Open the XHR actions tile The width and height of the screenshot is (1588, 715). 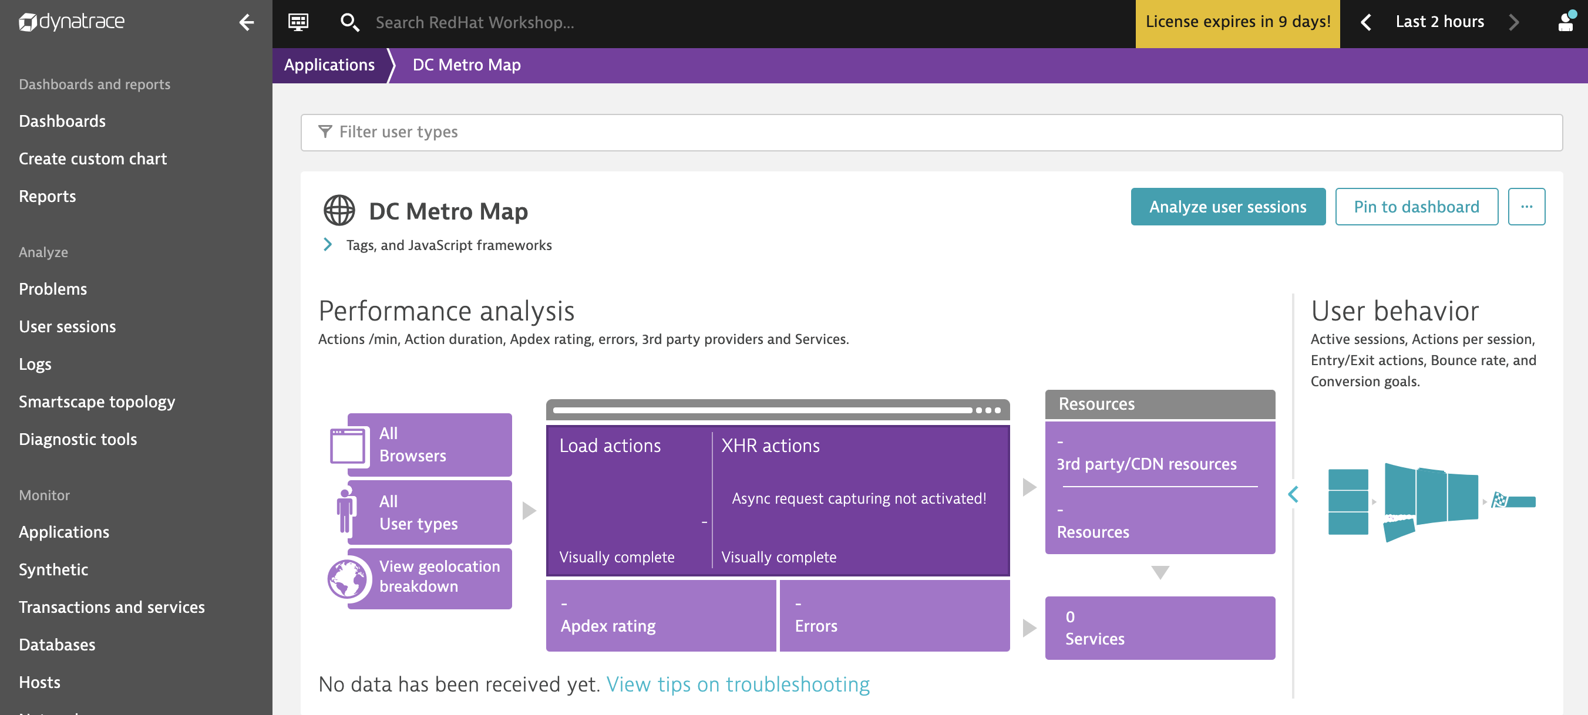[860, 500]
